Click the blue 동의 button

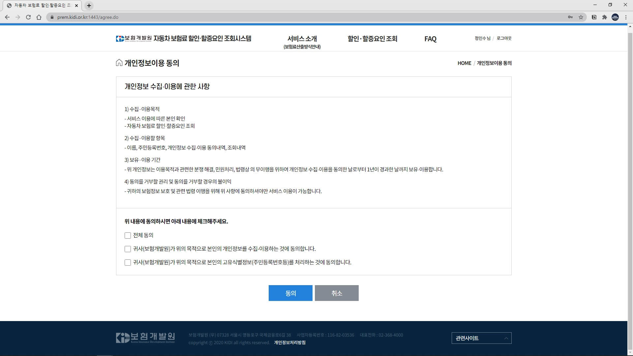click(290, 293)
